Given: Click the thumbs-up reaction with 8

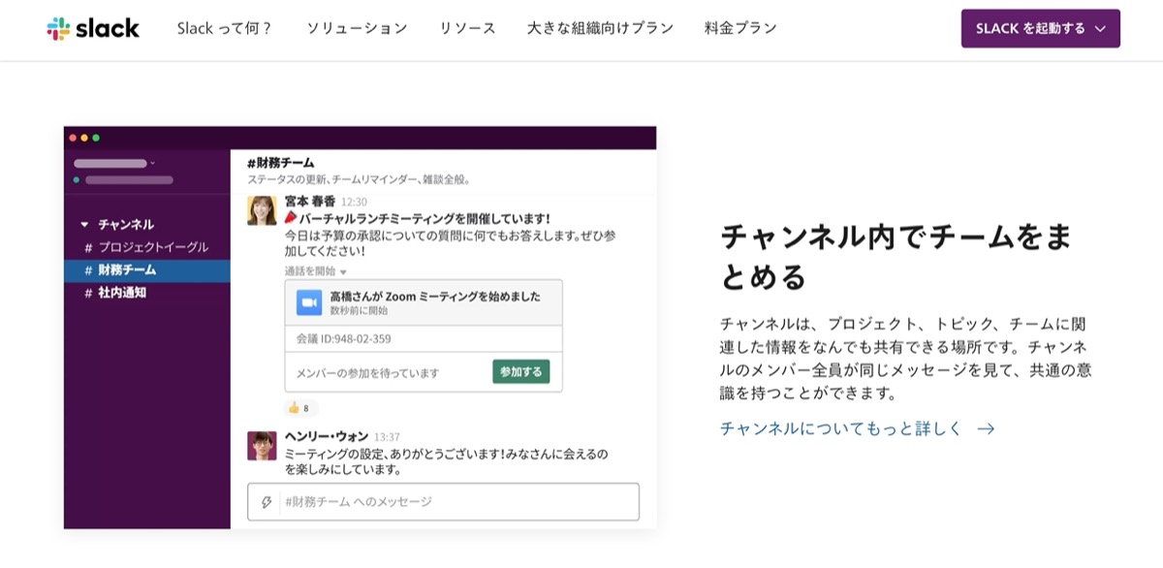Looking at the screenshot, I should pos(300,408).
